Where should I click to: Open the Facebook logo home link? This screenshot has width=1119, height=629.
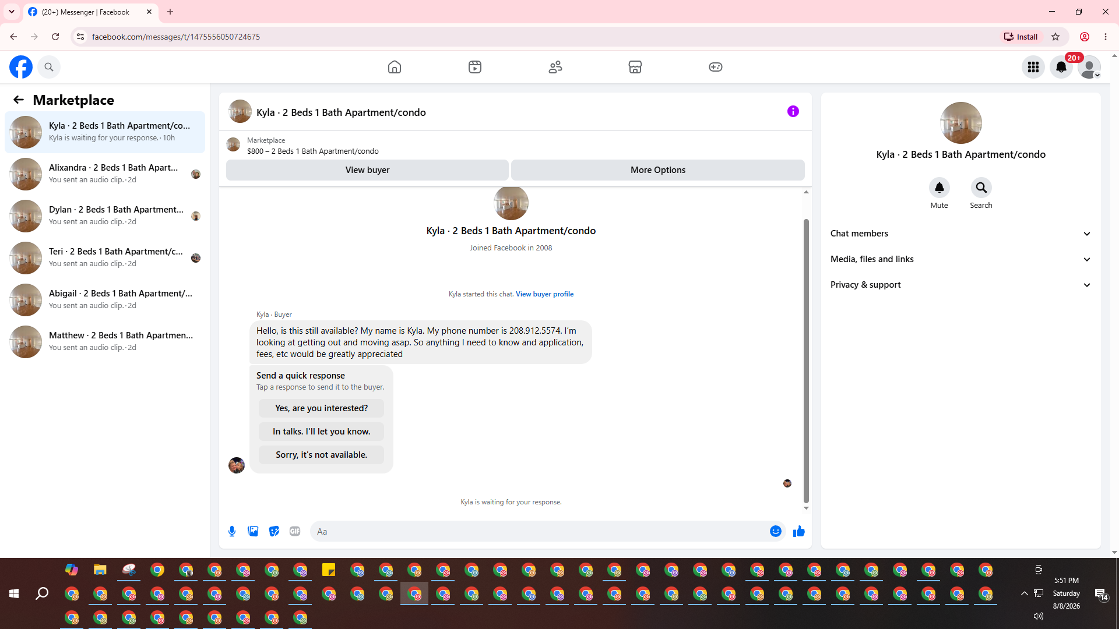coord(21,67)
